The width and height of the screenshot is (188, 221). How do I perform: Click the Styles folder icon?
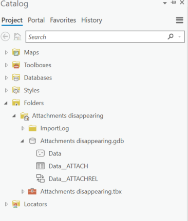pos(16,90)
